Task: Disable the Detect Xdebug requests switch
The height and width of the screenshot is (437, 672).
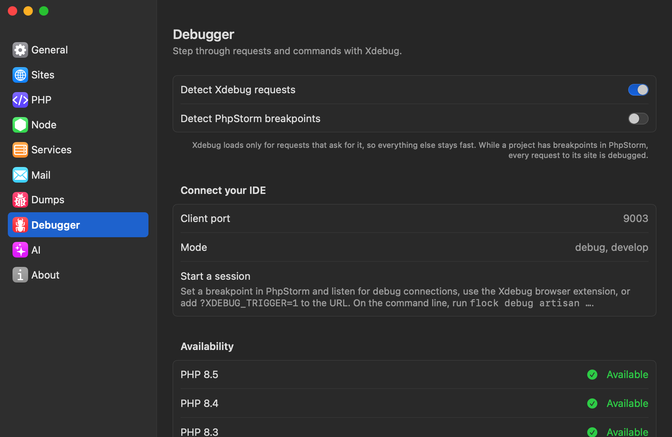Action: [638, 90]
